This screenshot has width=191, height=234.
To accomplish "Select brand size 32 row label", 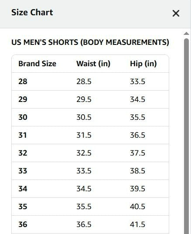I will [23, 153].
